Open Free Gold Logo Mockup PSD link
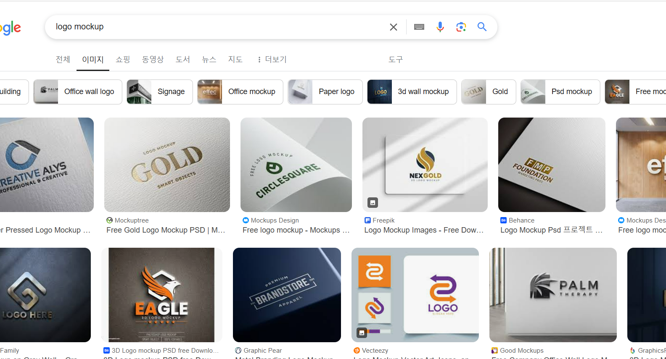666x359 pixels. point(166,230)
